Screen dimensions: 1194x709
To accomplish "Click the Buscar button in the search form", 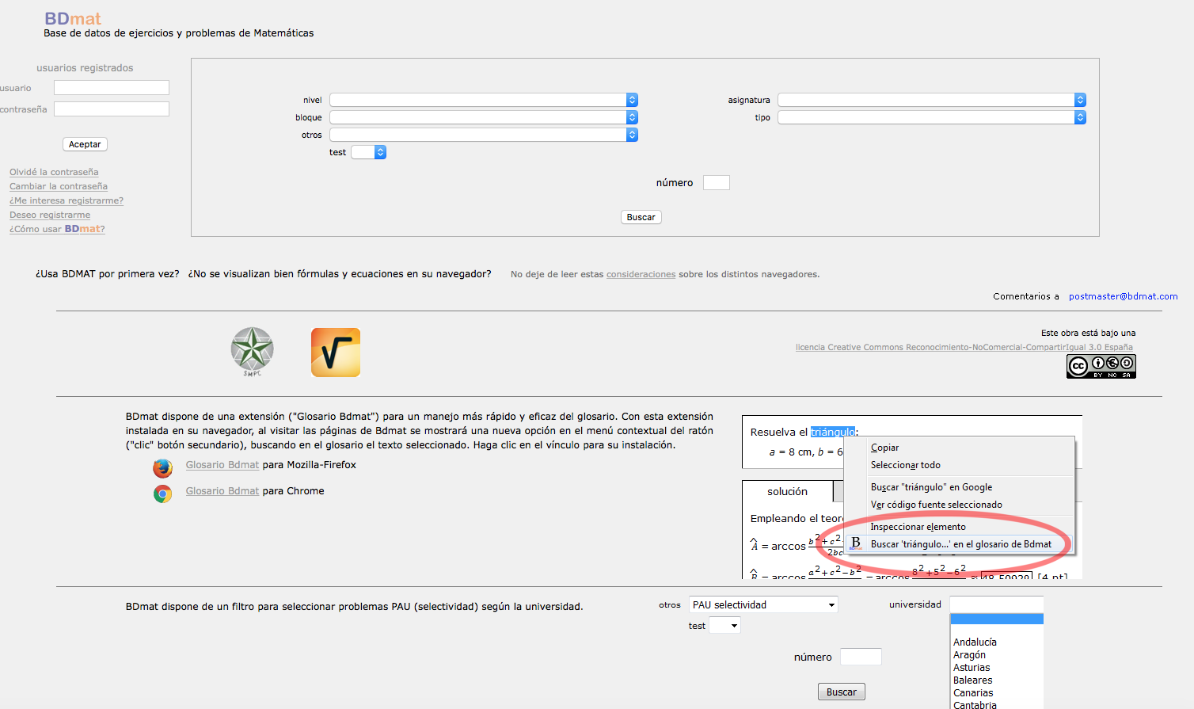I will pos(641,217).
